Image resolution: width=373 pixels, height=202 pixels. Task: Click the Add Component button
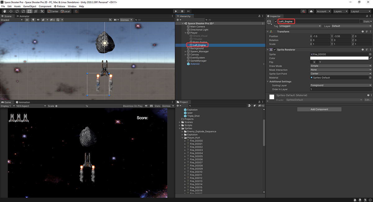pyautogui.click(x=319, y=109)
